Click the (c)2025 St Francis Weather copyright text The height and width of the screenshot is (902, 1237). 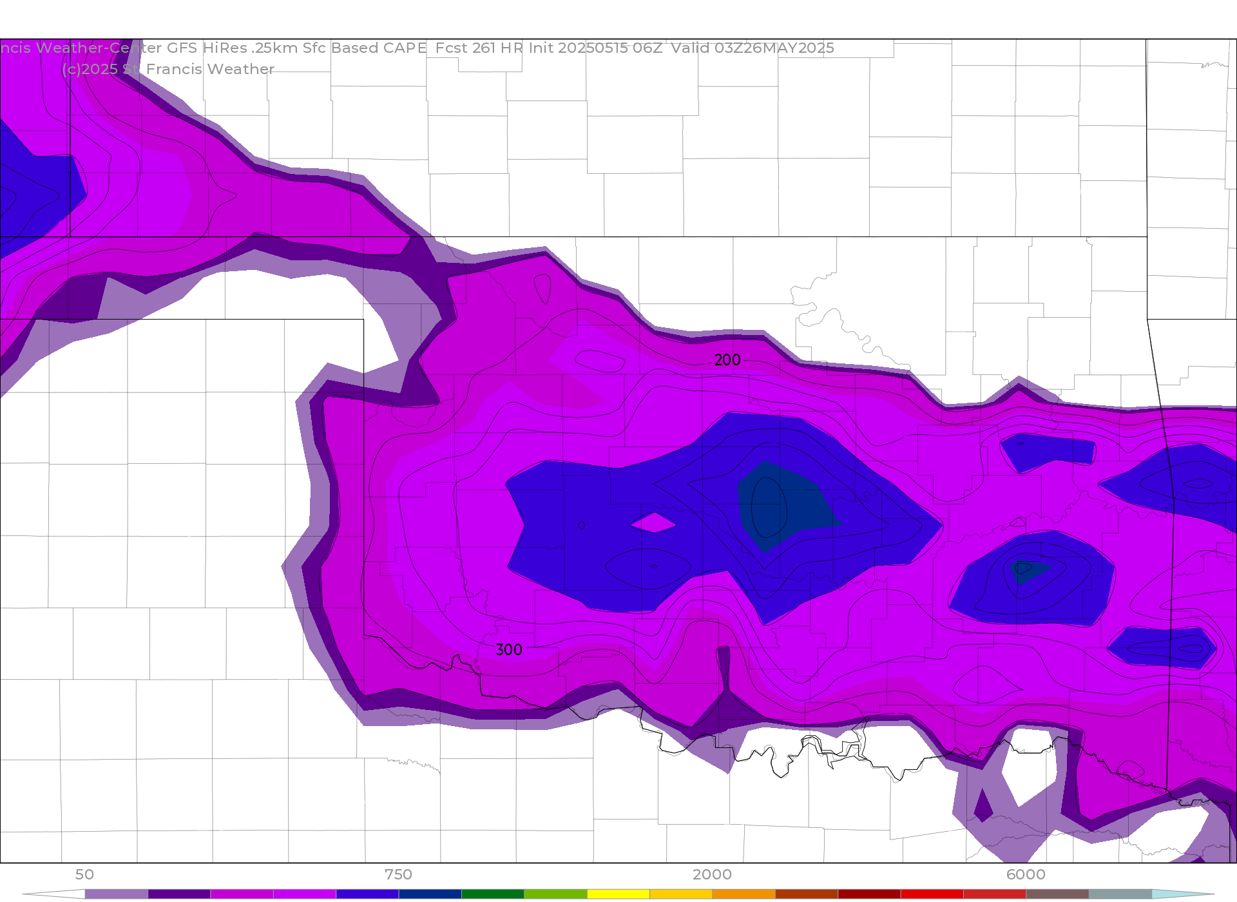pyautogui.click(x=168, y=69)
